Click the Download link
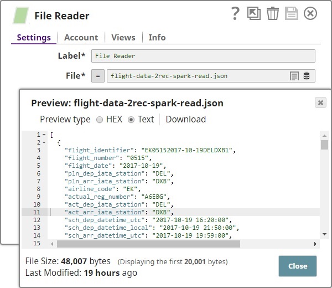This screenshot has height=288, width=332. coord(185,120)
